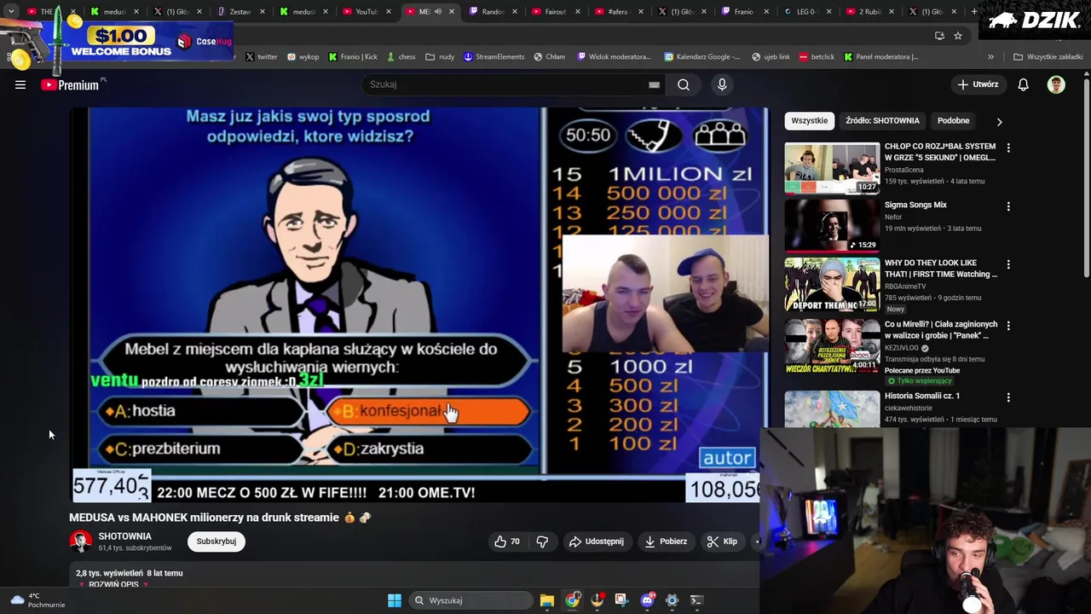The width and height of the screenshot is (1091, 614).
Task: Open more options for RBGAnimeTV video
Action: [x=1008, y=264]
